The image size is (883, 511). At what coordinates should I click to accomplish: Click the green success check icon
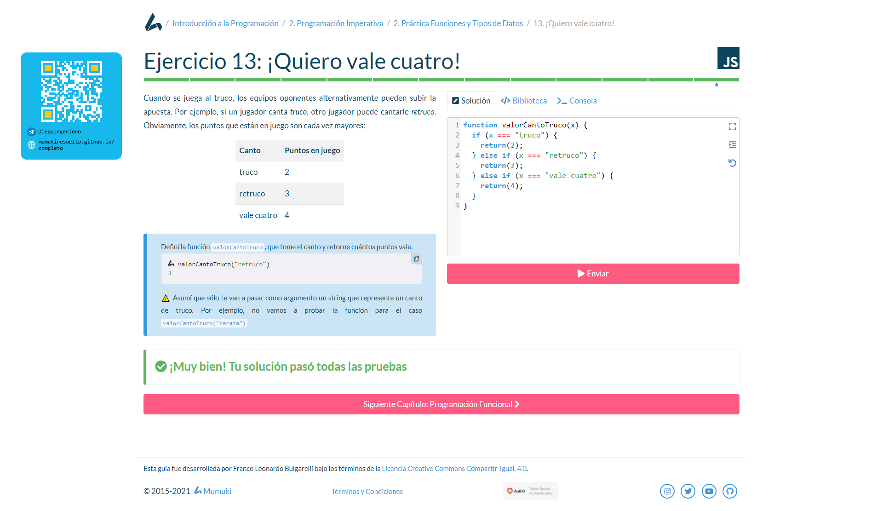(161, 366)
